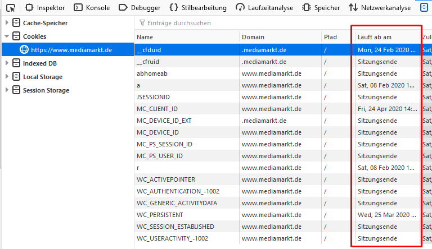This screenshot has height=249, width=432.
Task: Click .mediamarkt.de domain of MC_DEVICE_ID_EXT
Action: pyautogui.click(x=264, y=121)
